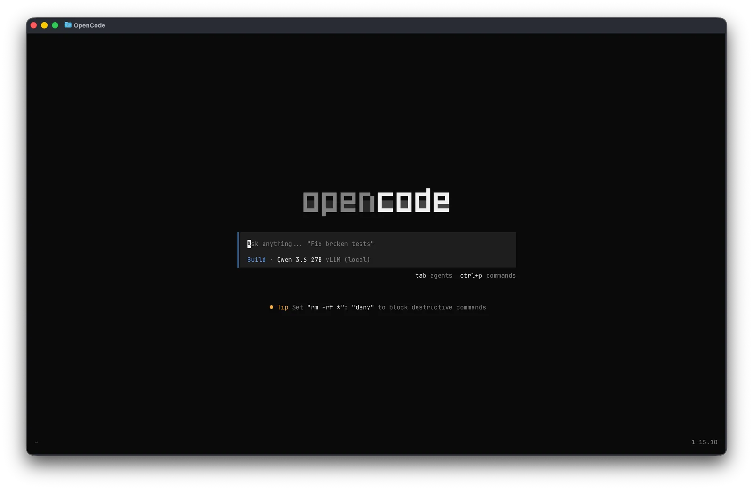Click "to block destructive commands" text
Viewport: 753px width, 490px height.
pyautogui.click(x=432, y=307)
